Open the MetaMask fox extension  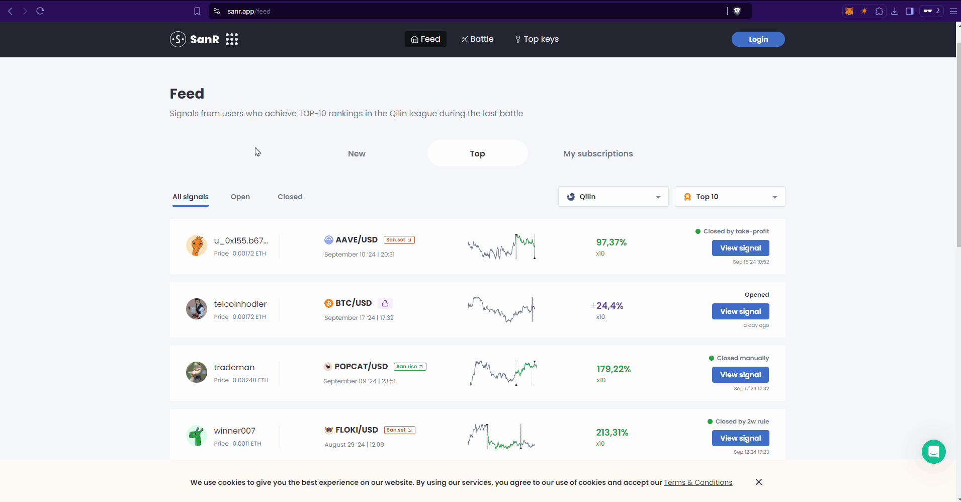click(x=849, y=11)
